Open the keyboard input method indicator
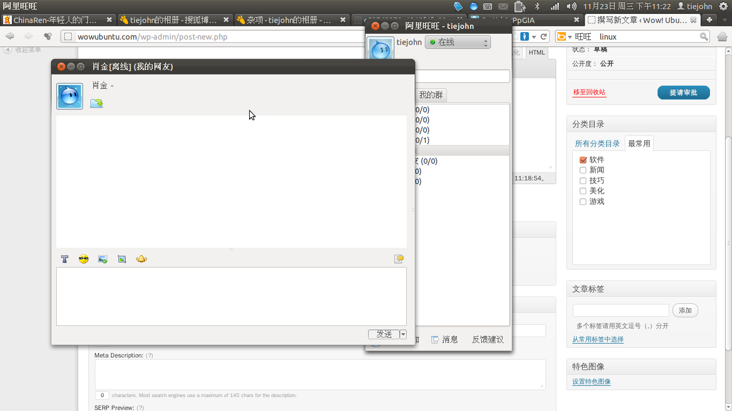This screenshot has height=411, width=732. [x=488, y=6]
